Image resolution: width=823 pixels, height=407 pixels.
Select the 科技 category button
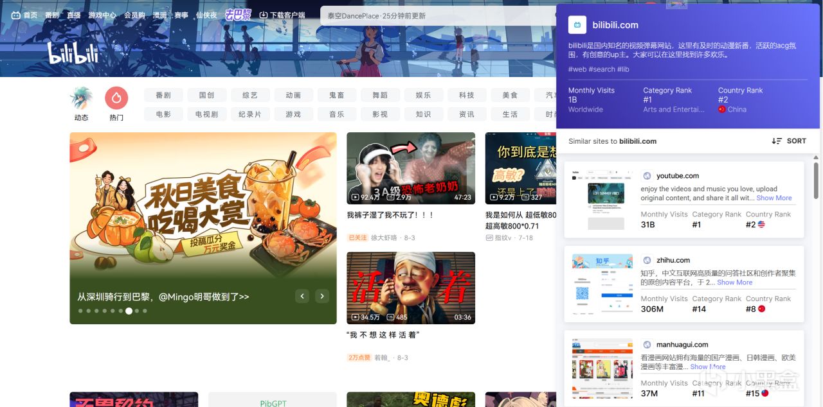tap(467, 95)
